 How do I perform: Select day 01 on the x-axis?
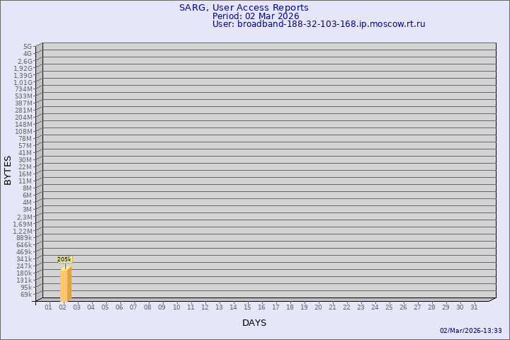point(48,307)
